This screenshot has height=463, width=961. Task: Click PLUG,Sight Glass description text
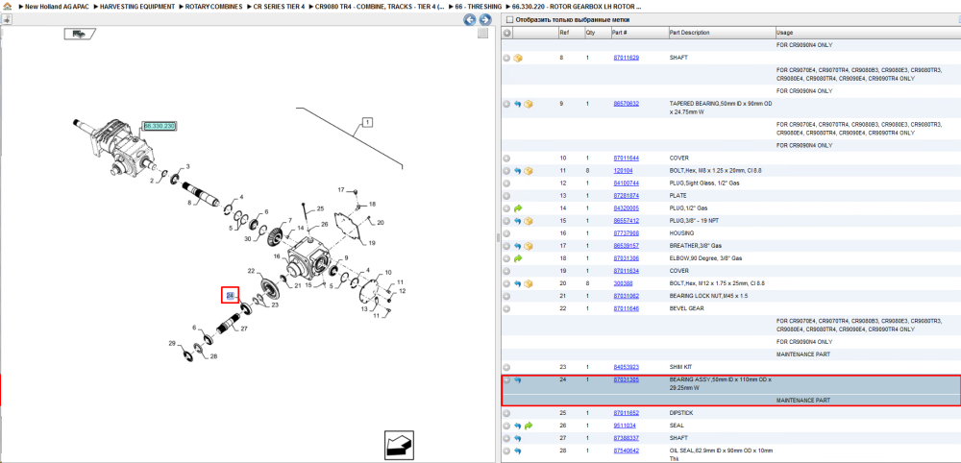[x=705, y=183]
